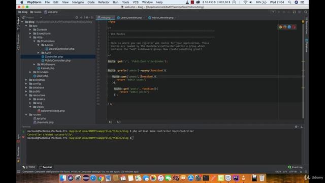Open terminal panel settings gear
325x183 pixels.
coord(296,127)
